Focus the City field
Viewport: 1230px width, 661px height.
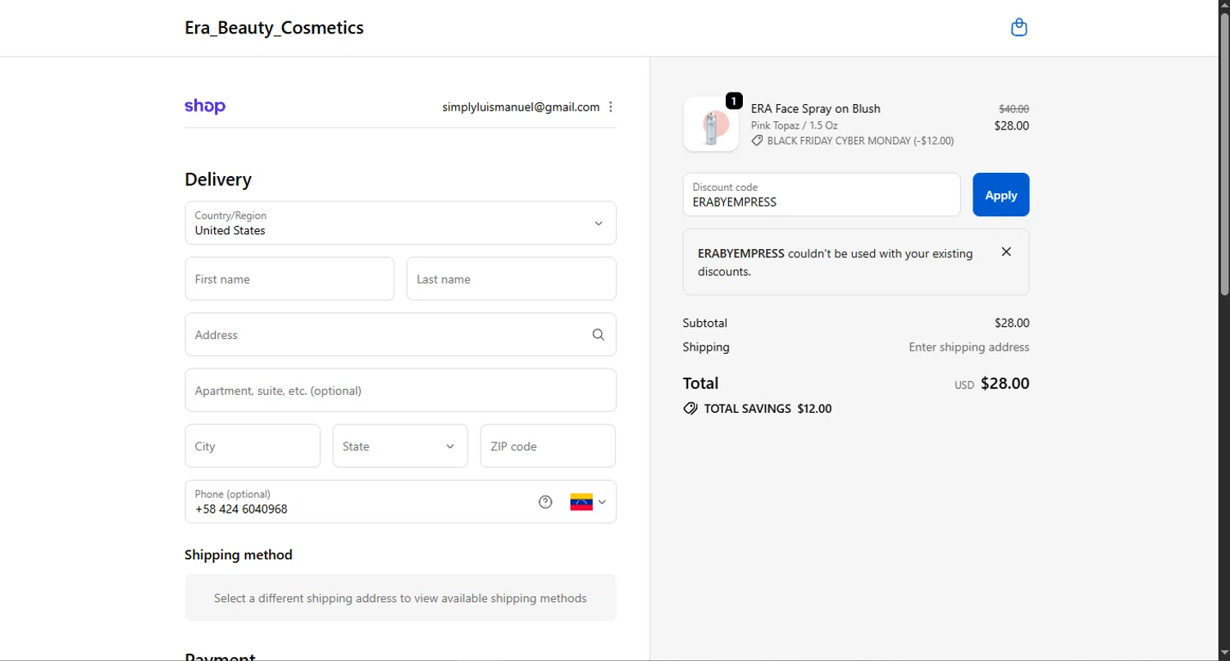[253, 446]
